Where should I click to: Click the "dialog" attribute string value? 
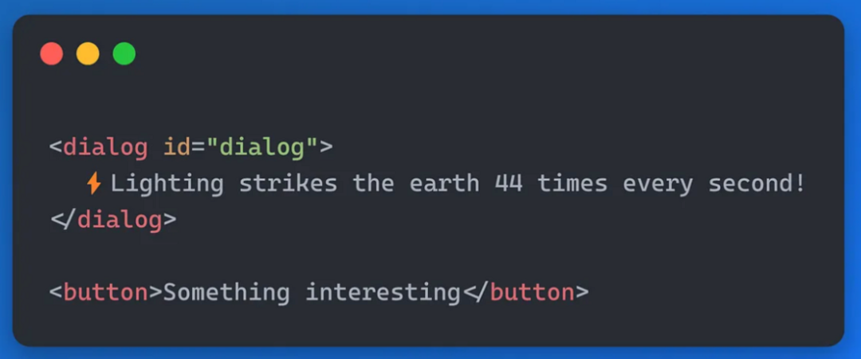click(x=262, y=148)
